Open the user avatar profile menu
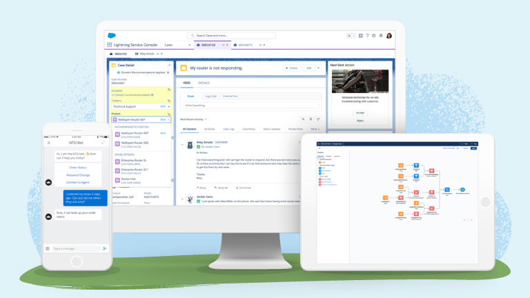The height and width of the screenshot is (298, 530). tap(389, 35)
